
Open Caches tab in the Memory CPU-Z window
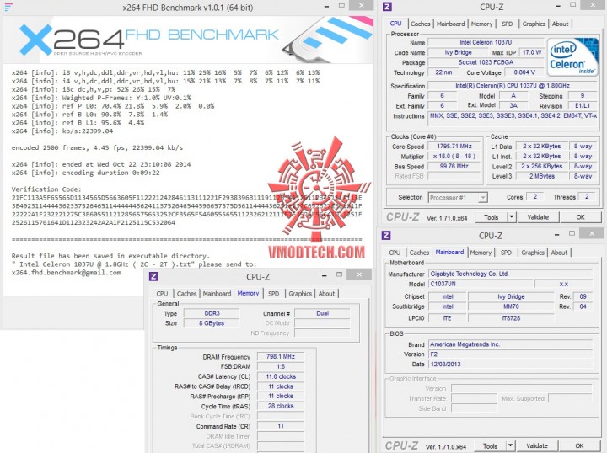[186, 293]
